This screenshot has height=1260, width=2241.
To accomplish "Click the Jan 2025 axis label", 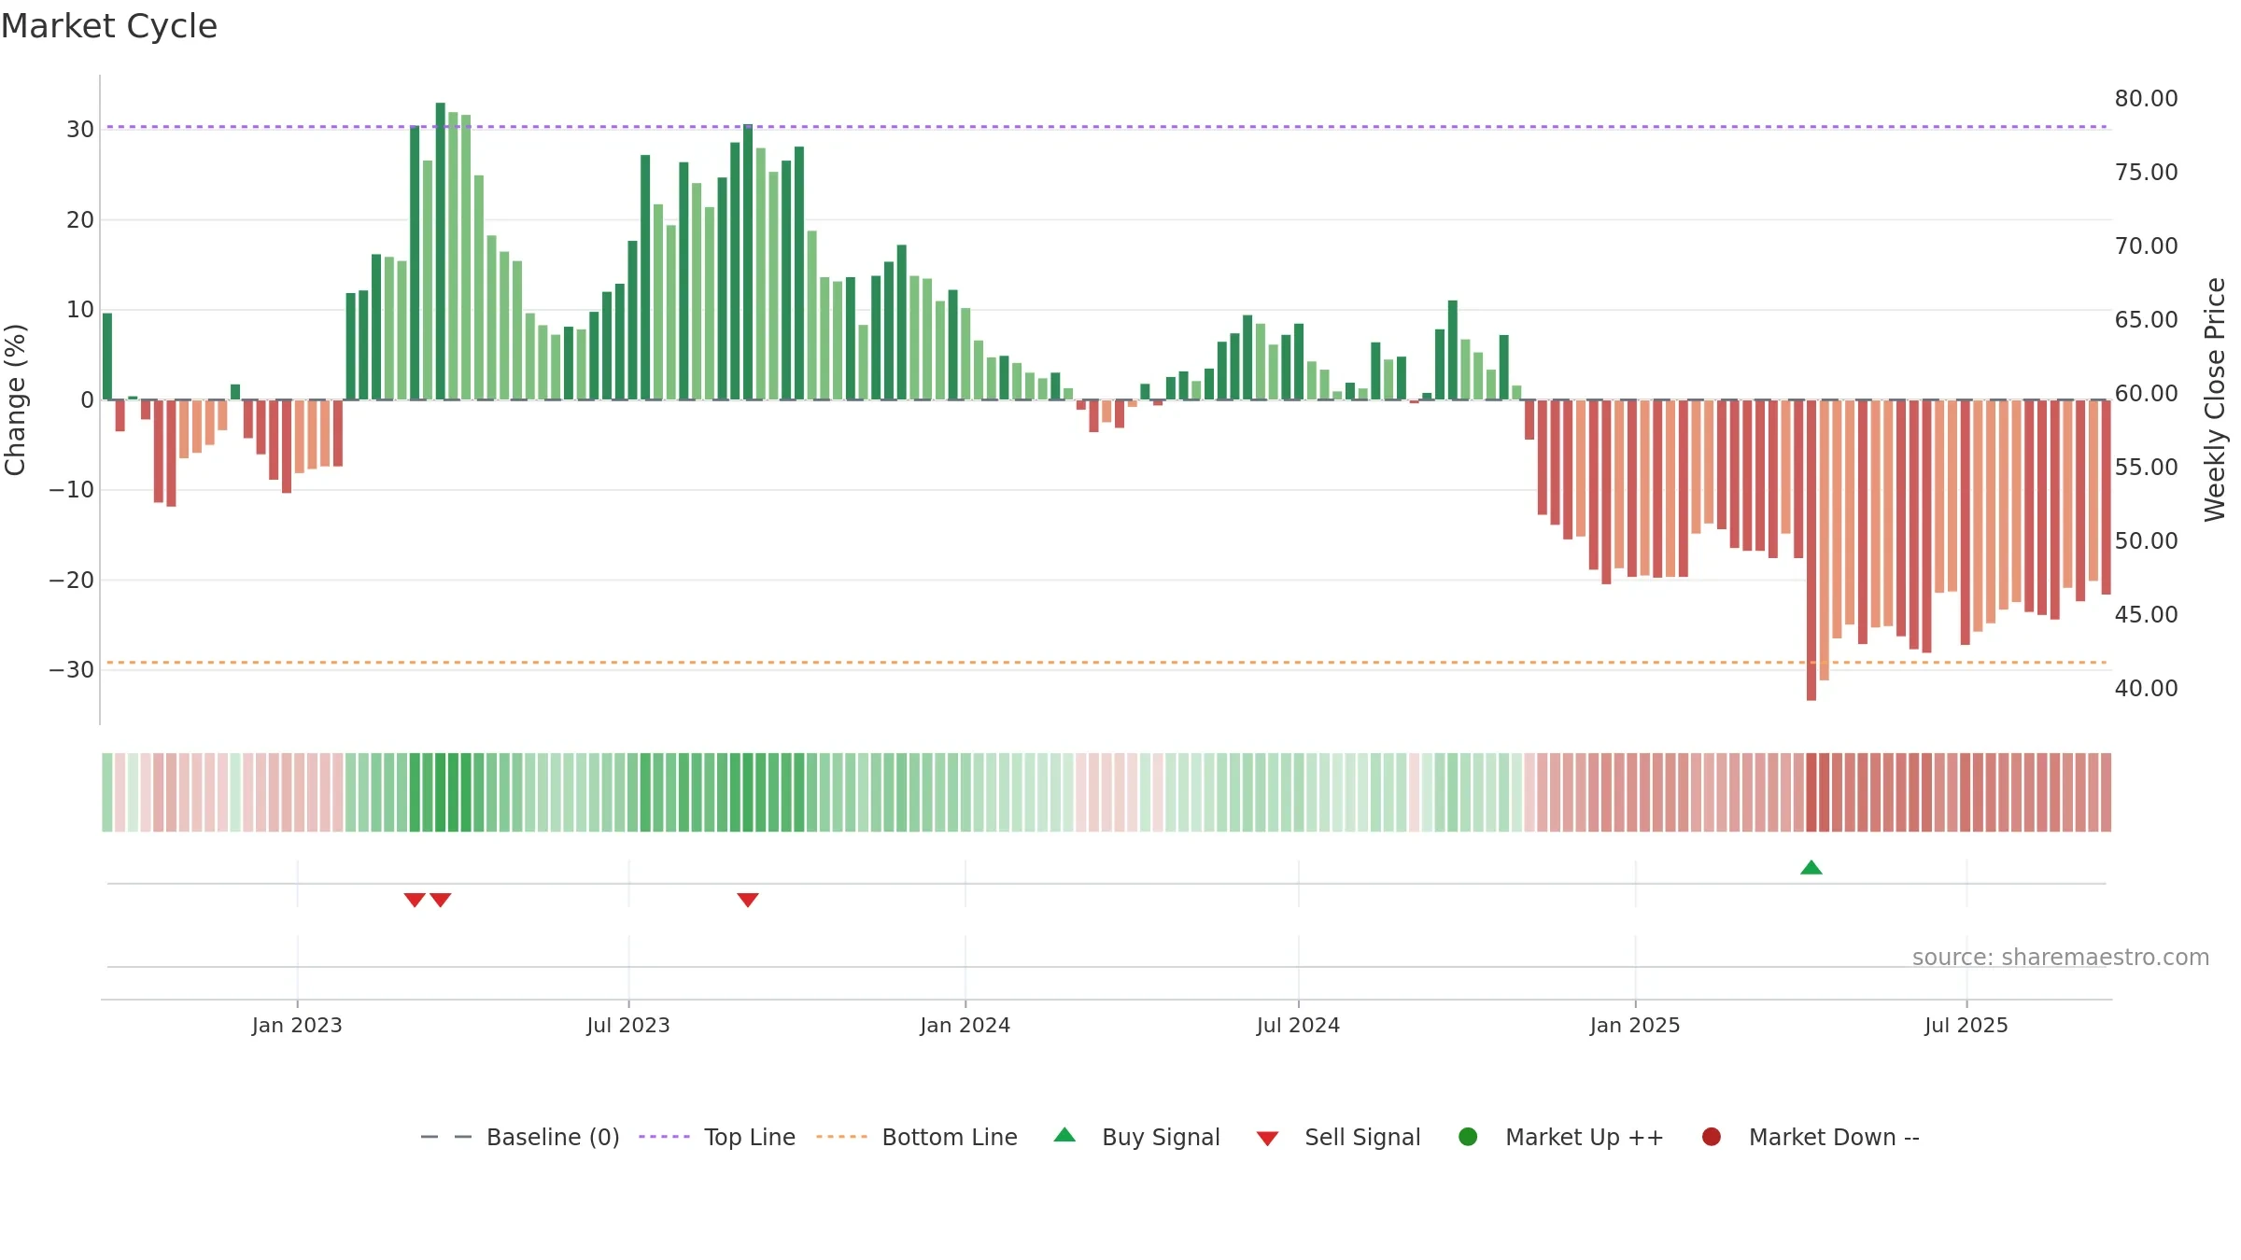I will pyautogui.click(x=1635, y=1025).
